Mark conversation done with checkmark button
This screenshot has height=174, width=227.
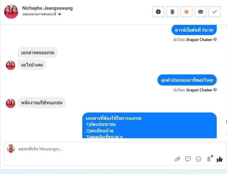(x=215, y=12)
